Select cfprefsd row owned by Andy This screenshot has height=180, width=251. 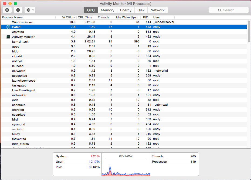coord(124,110)
